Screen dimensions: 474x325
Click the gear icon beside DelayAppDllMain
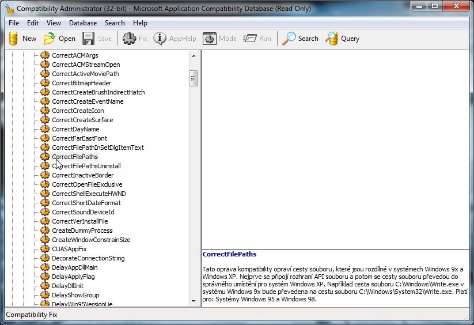[x=45, y=267]
